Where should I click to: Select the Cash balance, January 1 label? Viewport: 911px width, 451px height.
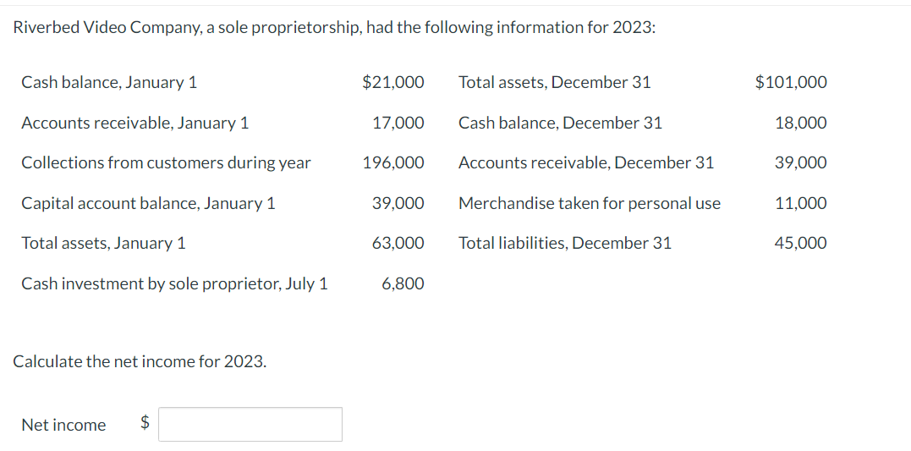pos(109,83)
